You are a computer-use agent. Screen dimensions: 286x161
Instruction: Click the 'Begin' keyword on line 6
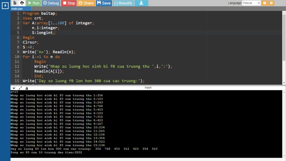click(x=28, y=37)
